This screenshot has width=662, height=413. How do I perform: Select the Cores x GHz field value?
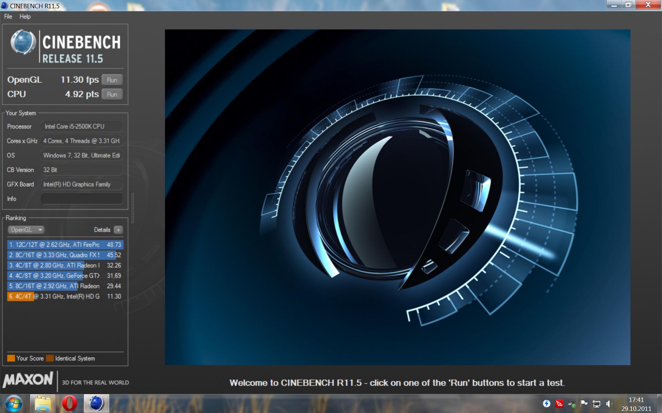coord(81,141)
